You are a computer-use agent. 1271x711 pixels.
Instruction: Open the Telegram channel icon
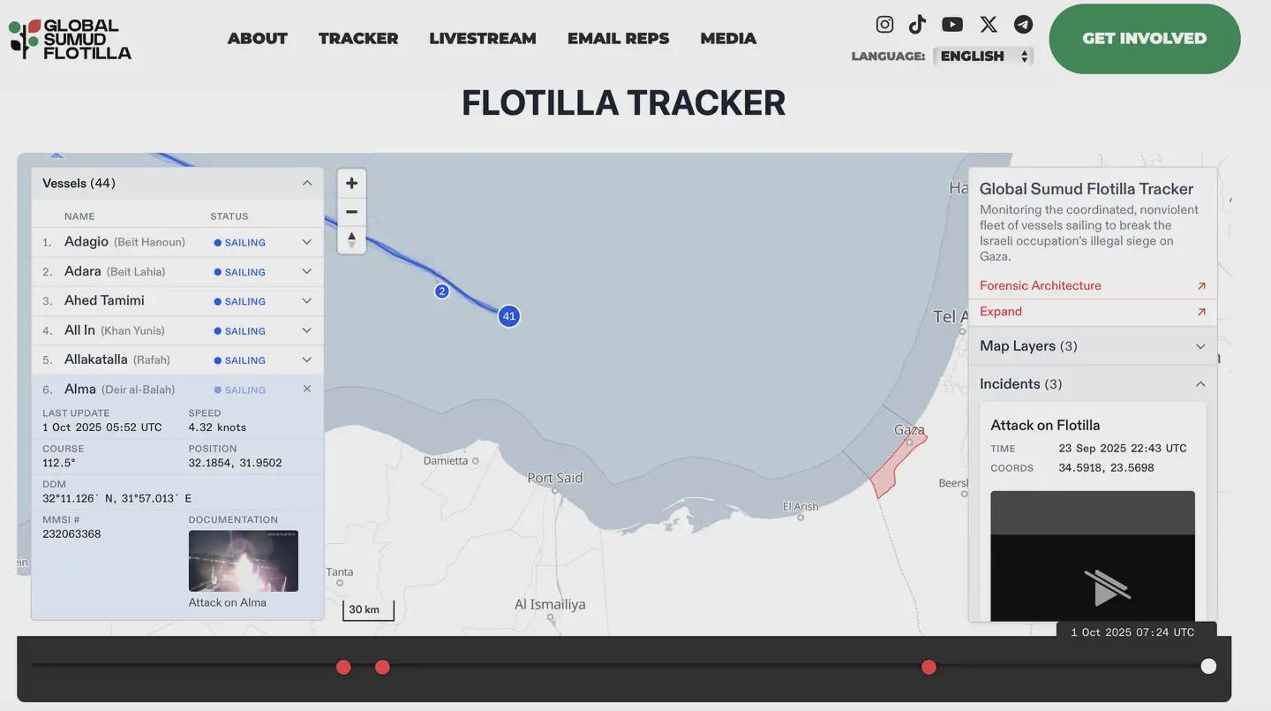click(1023, 25)
